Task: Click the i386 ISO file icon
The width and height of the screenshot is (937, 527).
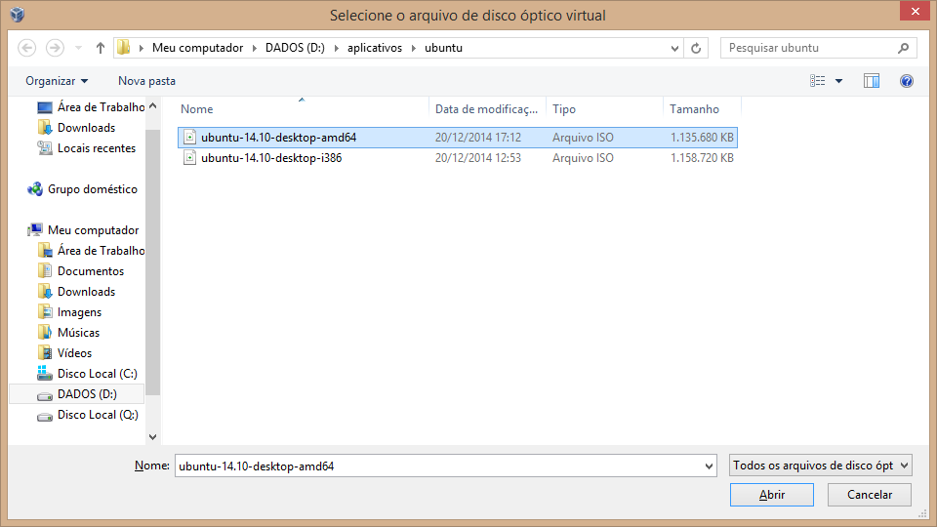Action: click(x=189, y=158)
